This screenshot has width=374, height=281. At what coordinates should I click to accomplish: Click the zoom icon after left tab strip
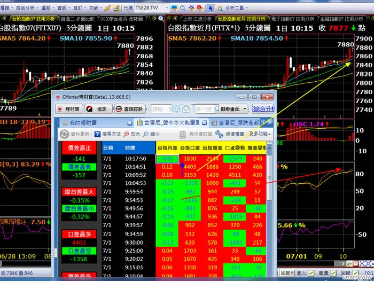(x=161, y=18)
